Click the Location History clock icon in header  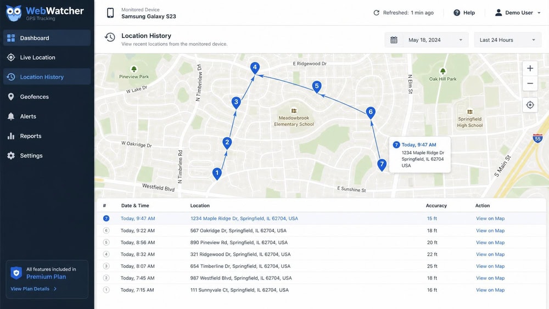coord(110,37)
